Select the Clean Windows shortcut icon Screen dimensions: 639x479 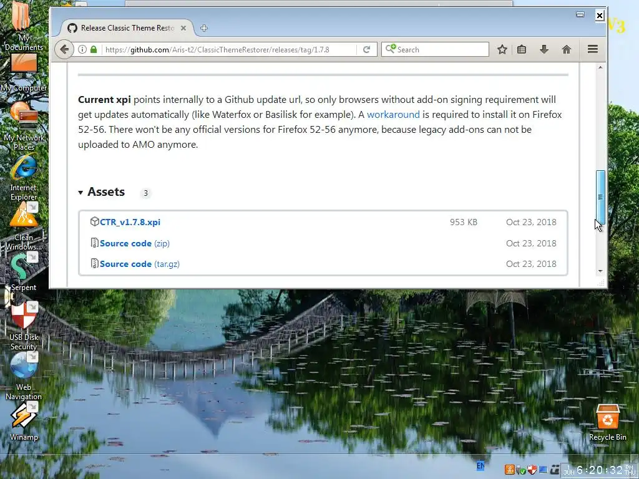click(x=24, y=226)
